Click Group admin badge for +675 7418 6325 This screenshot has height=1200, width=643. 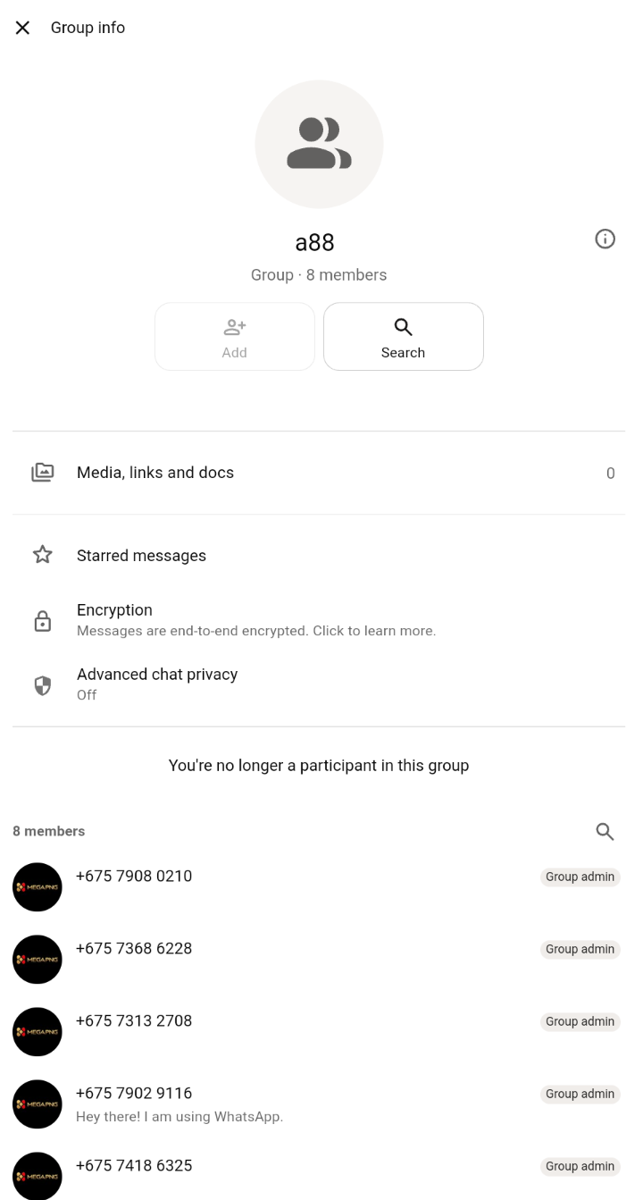pos(580,1166)
